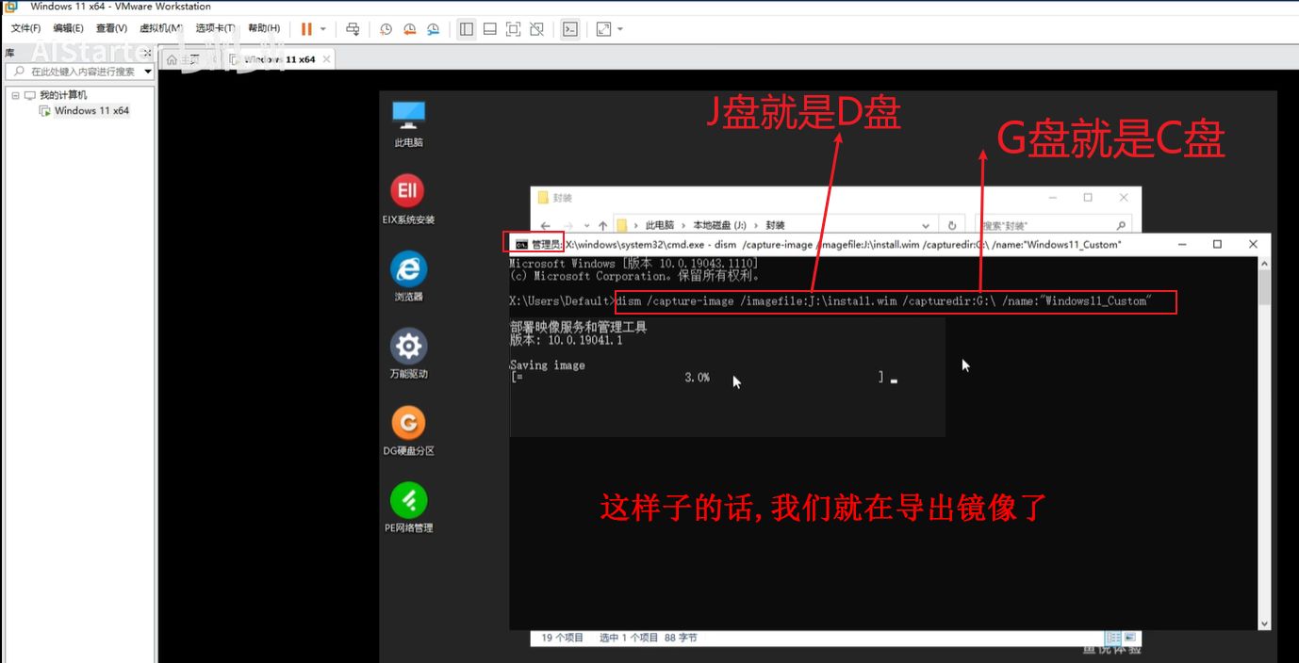Open the 编辑(E) menu
This screenshot has height=663, width=1299.
68,28
